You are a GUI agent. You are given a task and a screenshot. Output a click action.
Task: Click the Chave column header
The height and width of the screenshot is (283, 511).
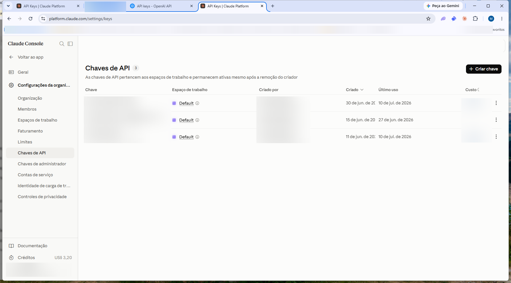point(91,90)
